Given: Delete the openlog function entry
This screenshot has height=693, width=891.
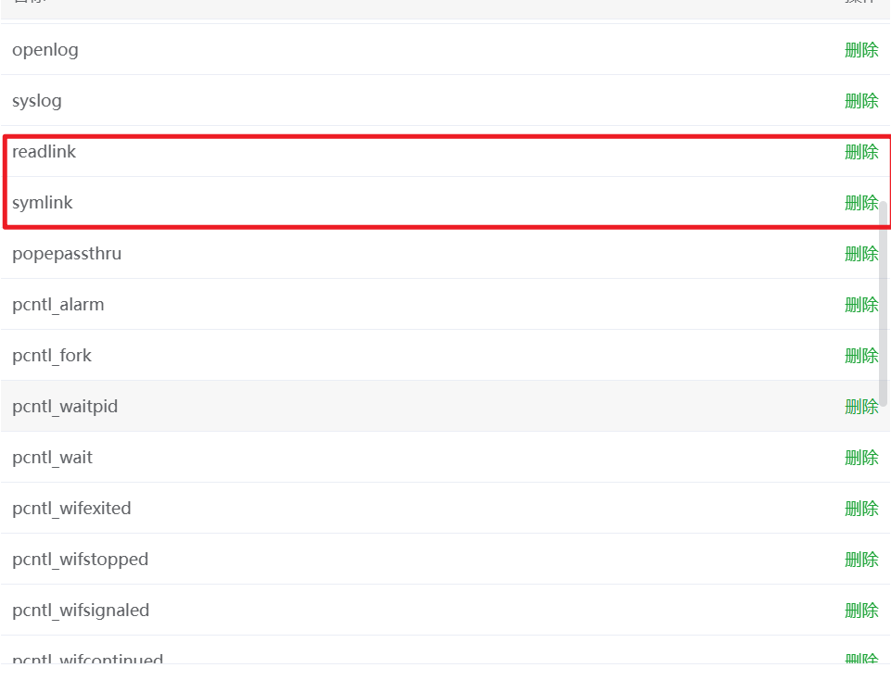Looking at the screenshot, I should [x=861, y=50].
